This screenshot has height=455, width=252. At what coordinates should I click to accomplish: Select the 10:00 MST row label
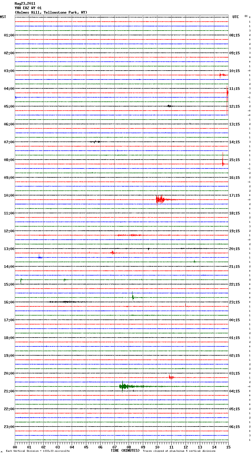[x=9, y=195]
